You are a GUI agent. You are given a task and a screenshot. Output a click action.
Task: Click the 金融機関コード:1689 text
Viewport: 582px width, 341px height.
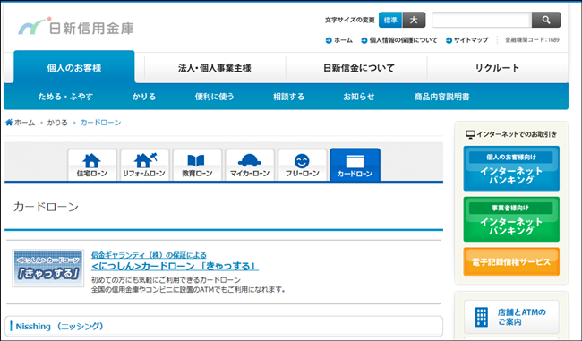(x=532, y=39)
